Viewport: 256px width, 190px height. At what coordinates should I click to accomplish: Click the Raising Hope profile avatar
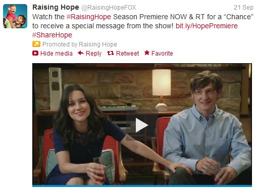click(x=15, y=16)
